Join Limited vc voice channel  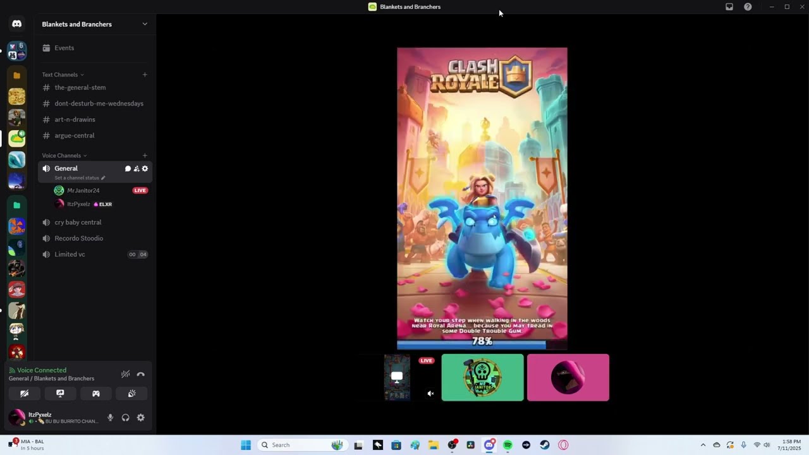click(x=95, y=254)
